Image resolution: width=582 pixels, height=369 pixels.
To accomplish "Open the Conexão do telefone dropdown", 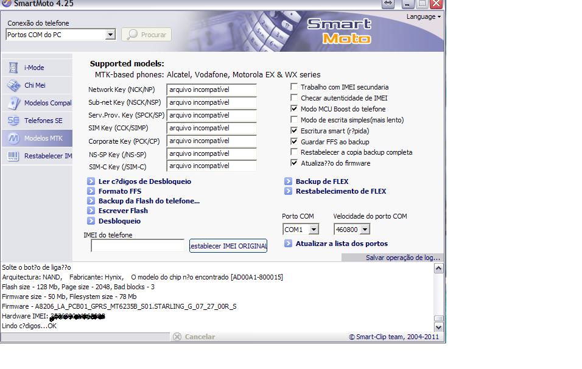I will point(110,35).
